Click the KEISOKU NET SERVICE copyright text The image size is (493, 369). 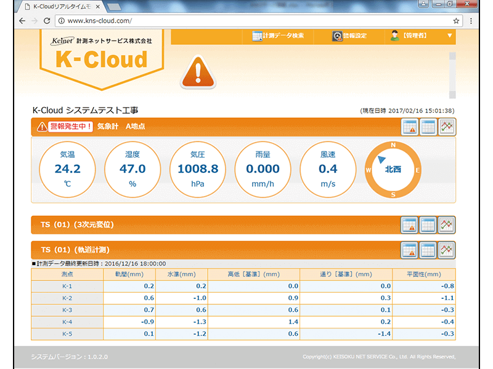(x=379, y=357)
